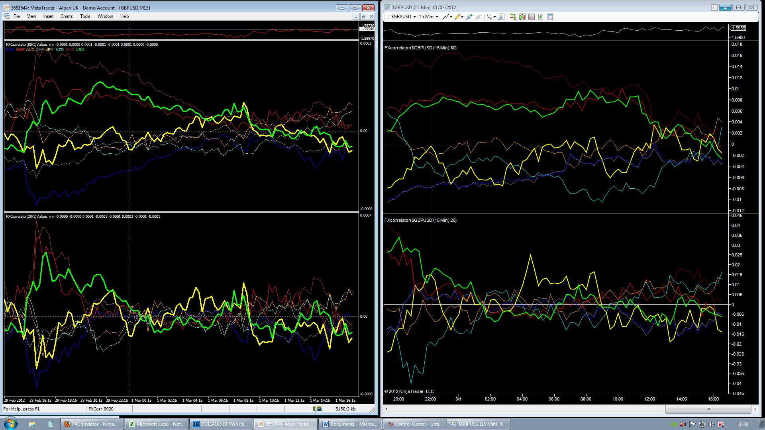Click the 1.5955 price marker in NinjaTrader

pyautogui.click(x=738, y=28)
